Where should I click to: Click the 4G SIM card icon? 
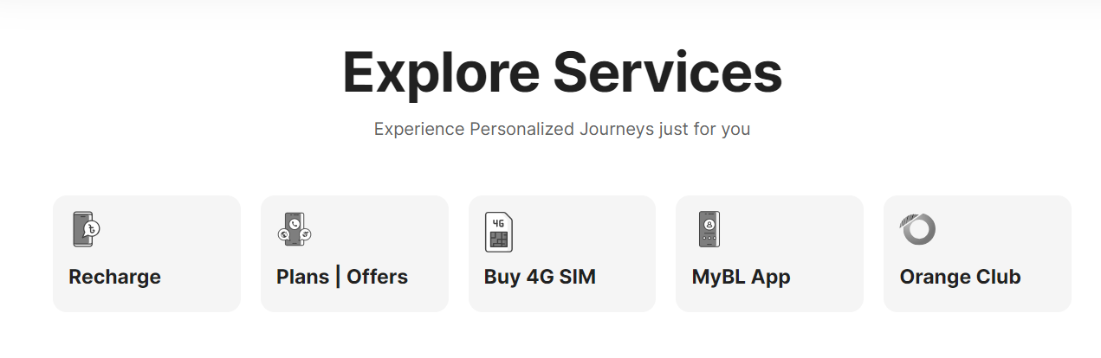pyautogui.click(x=498, y=232)
